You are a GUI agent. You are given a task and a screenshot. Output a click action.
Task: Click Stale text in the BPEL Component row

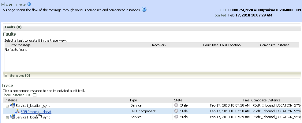point(184,111)
